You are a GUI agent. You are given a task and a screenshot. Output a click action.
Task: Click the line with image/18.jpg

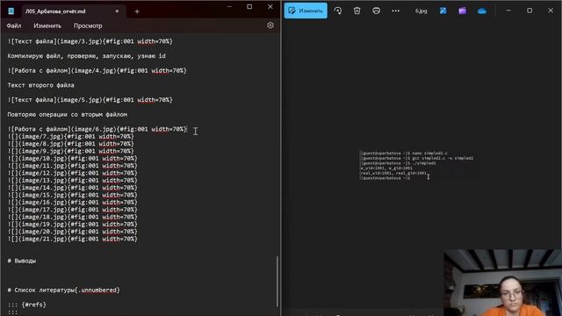[72, 217]
